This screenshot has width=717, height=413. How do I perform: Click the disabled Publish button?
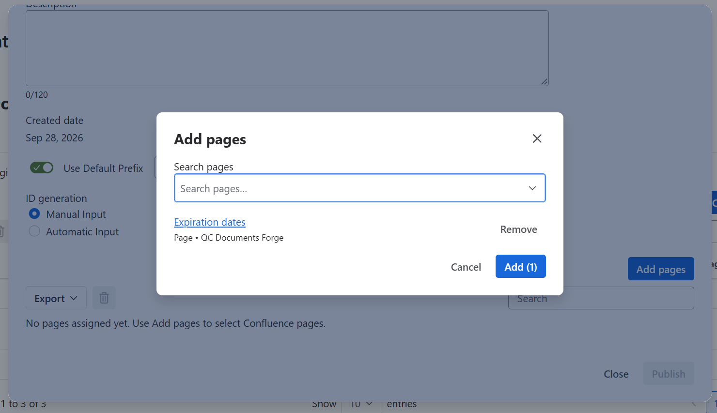coord(669,373)
